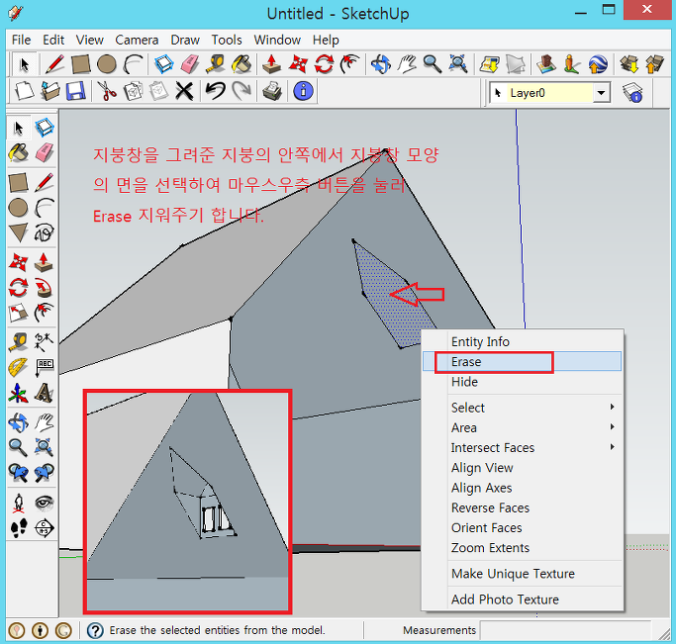Select the Walk footprints tool
The image size is (676, 644).
(18, 528)
